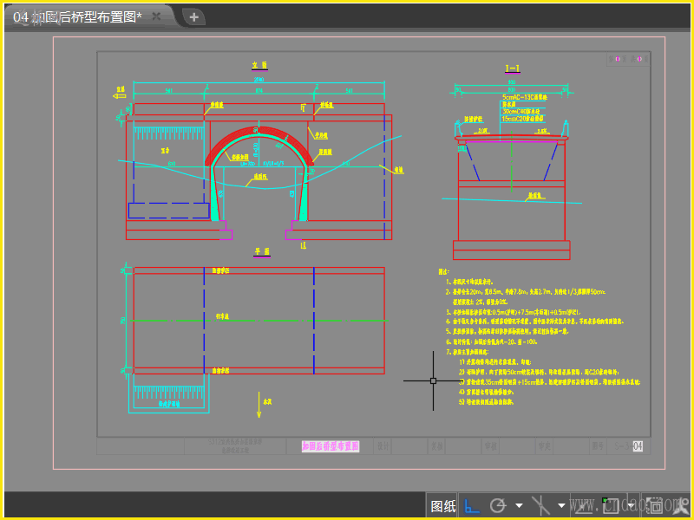Click the maximize viewport icon
The image size is (694, 520).
pos(657,505)
